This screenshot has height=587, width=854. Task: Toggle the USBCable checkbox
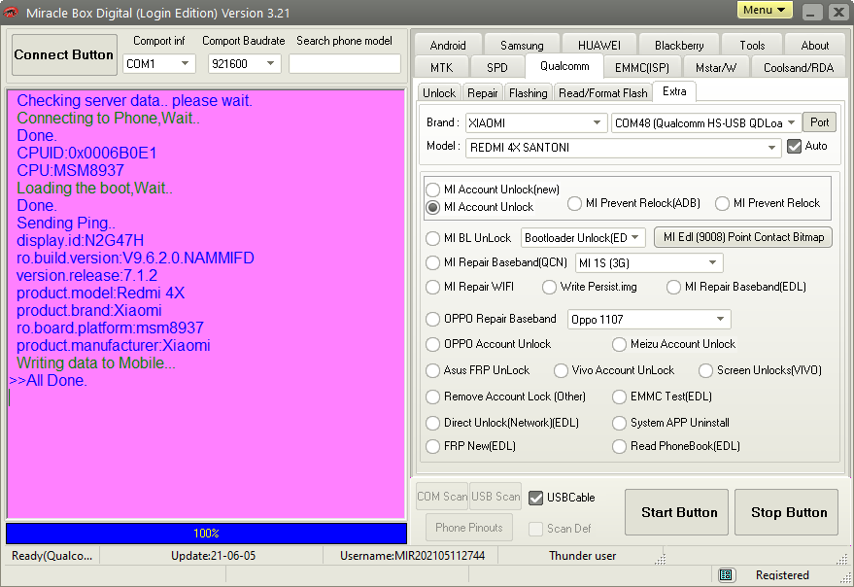(536, 498)
